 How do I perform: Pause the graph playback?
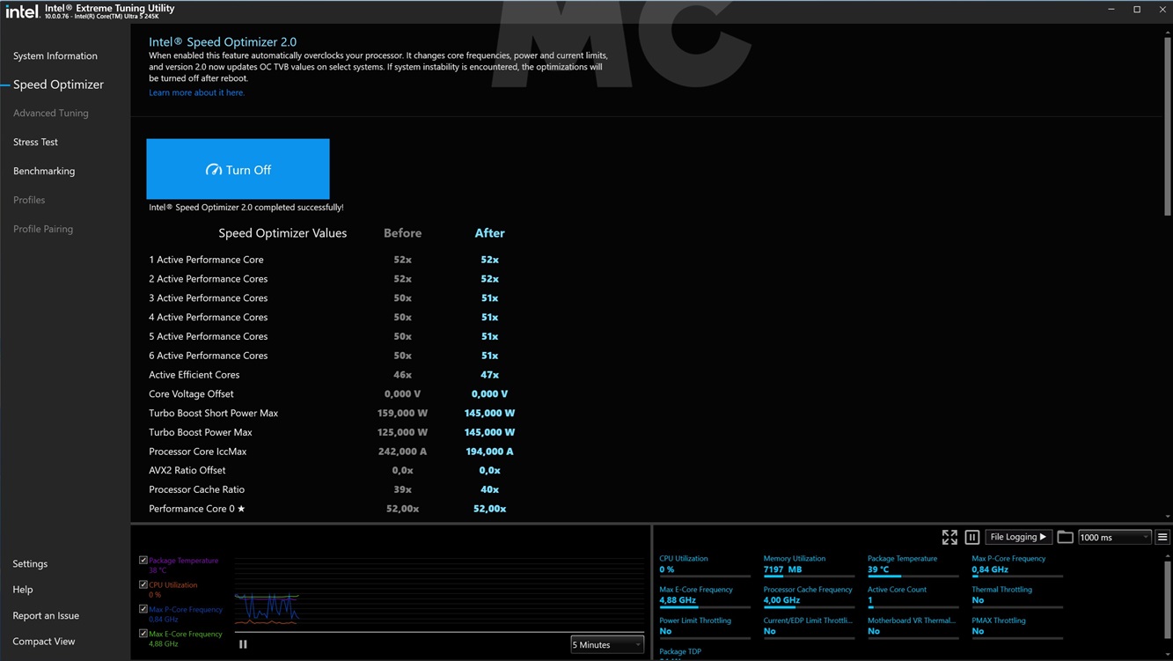pos(243,644)
